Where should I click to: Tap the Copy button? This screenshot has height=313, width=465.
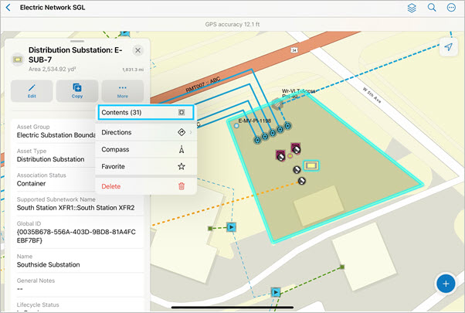point(77,90)
